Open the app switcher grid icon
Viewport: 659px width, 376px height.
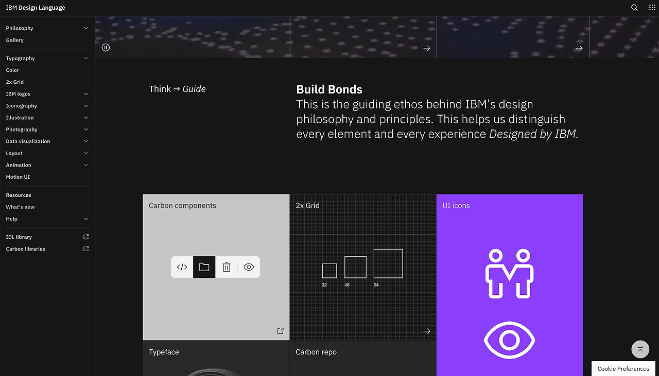[x=652, y=8]
